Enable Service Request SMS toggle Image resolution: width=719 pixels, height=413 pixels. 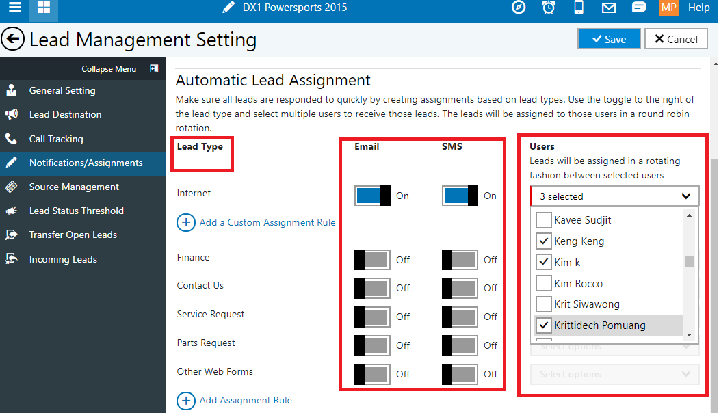[460, 317]
